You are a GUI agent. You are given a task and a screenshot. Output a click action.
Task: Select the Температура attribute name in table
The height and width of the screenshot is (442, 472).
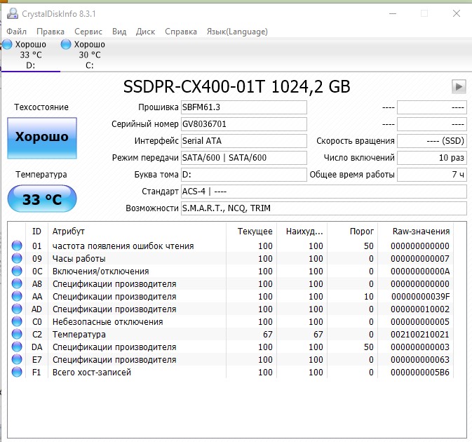tap(79, 335)
